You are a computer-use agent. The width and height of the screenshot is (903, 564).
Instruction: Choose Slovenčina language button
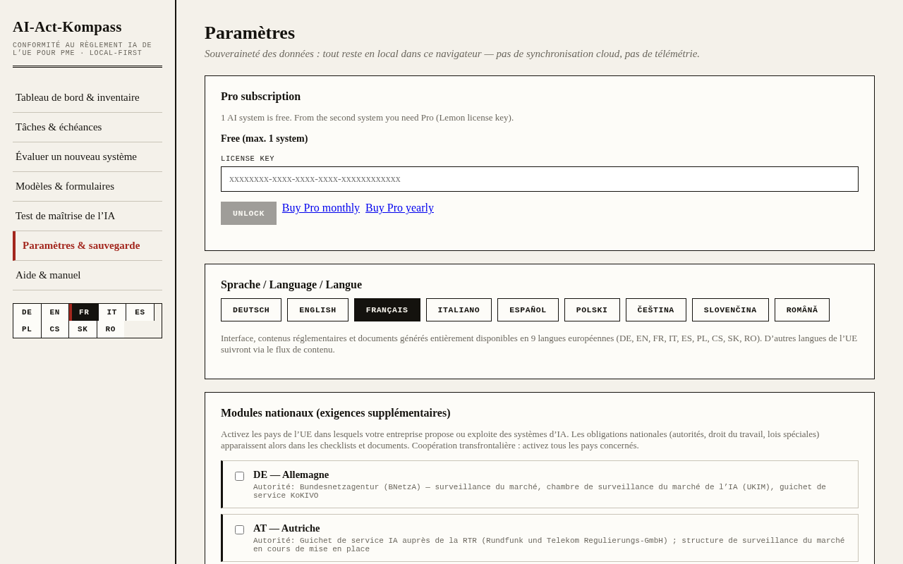(730, 310)
